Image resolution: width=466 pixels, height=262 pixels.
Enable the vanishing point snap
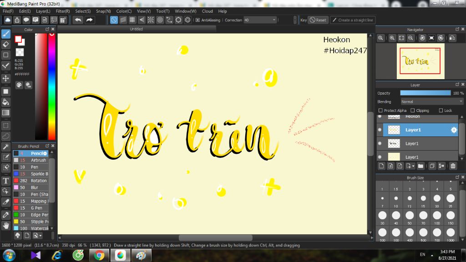tap(142, 20)
